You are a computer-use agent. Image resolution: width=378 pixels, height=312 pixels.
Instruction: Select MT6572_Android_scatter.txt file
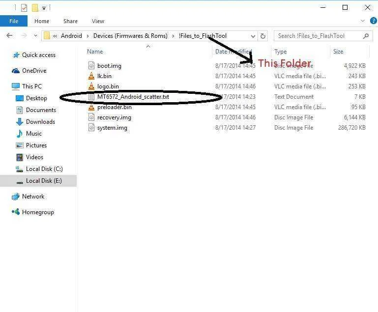coord(133,97)
